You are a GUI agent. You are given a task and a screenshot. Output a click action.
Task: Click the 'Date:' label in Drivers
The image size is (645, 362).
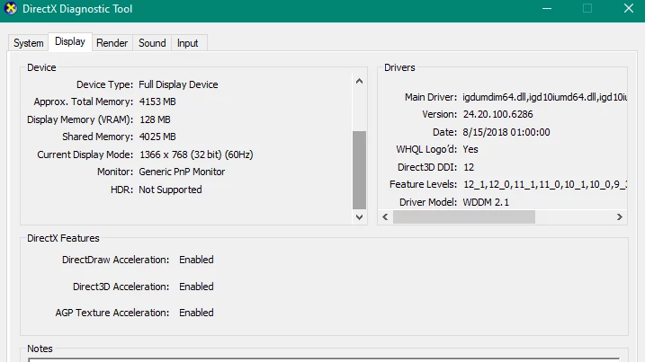[x=444, y=132]
